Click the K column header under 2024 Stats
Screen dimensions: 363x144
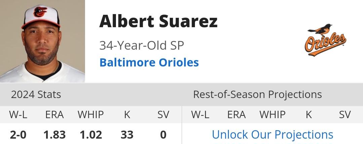pyautogui.click(x=127, y=115)
